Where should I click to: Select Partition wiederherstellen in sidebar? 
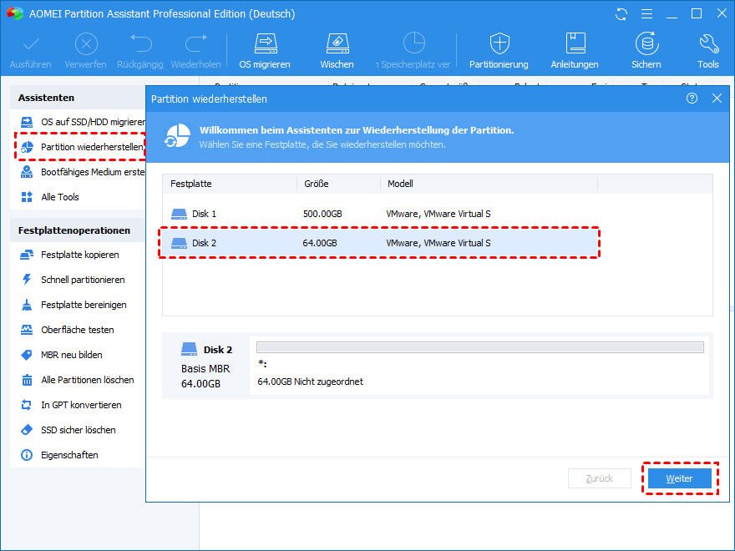tap(81, 147)
